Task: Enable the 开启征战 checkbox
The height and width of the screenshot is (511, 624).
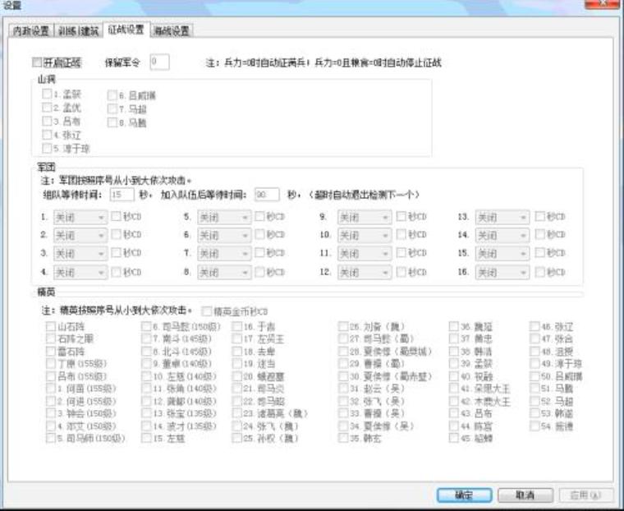Action: pyautogui.click(x=37, y=62)
